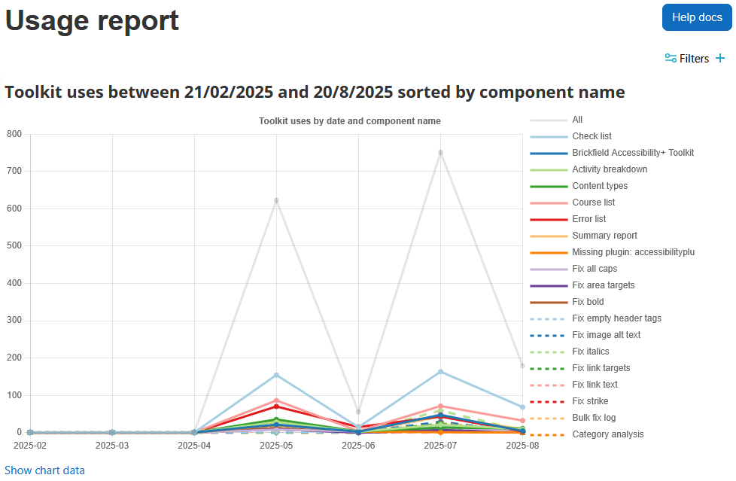
Task: Toggle 'Missing plugin: accessibilityplu' legend entry
Action: [x=612, y=252]
